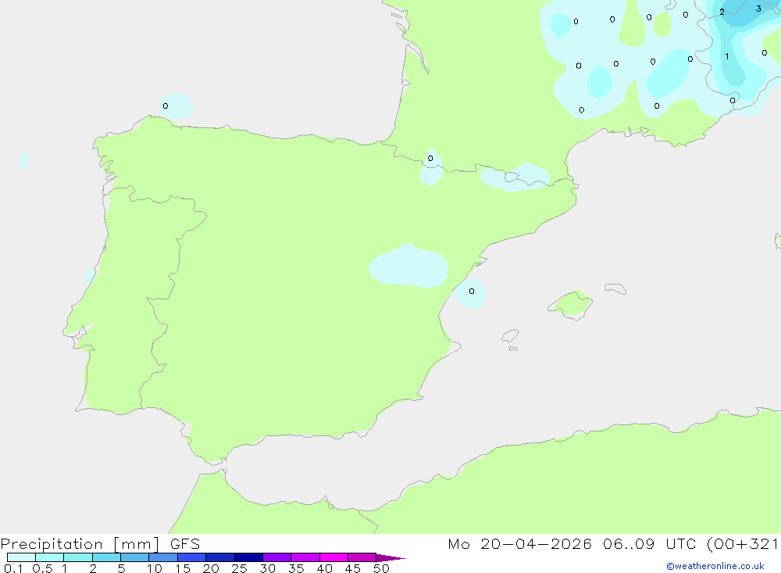Click the 'Mo 20-04-2026' date text
Image resolution: width=781 pixels, height=573 pixels.
coord(519,544)
